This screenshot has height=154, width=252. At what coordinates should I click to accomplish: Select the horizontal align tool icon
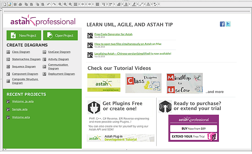pos(111,4)
